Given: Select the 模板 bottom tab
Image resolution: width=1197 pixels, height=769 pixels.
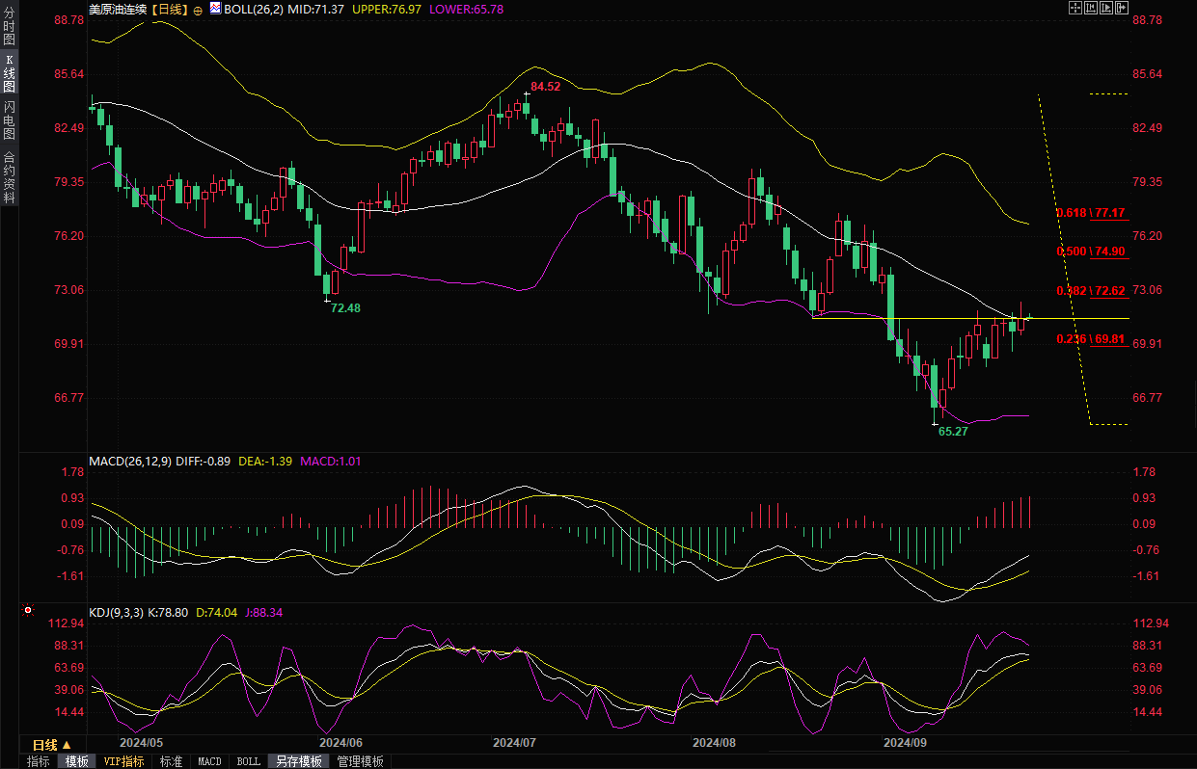Looking at the screenshot, I should (77, 761).
